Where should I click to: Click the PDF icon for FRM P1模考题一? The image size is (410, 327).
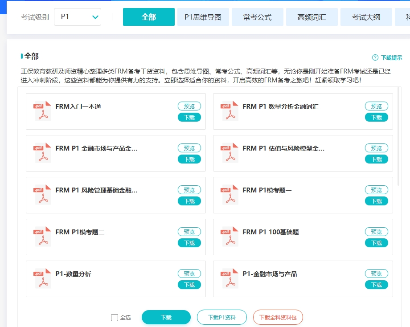(230, 195)
